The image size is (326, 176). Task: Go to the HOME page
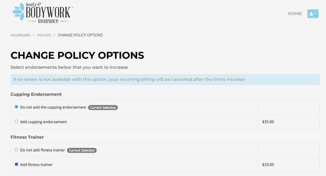point(294,14)
